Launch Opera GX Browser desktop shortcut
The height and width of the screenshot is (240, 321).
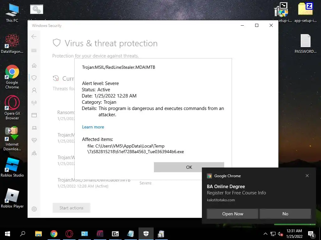[12, 107]
